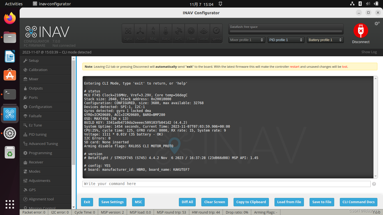383x215 pixels.
Task: Open Terminal from the dock
Action: [x=10, y=94]
